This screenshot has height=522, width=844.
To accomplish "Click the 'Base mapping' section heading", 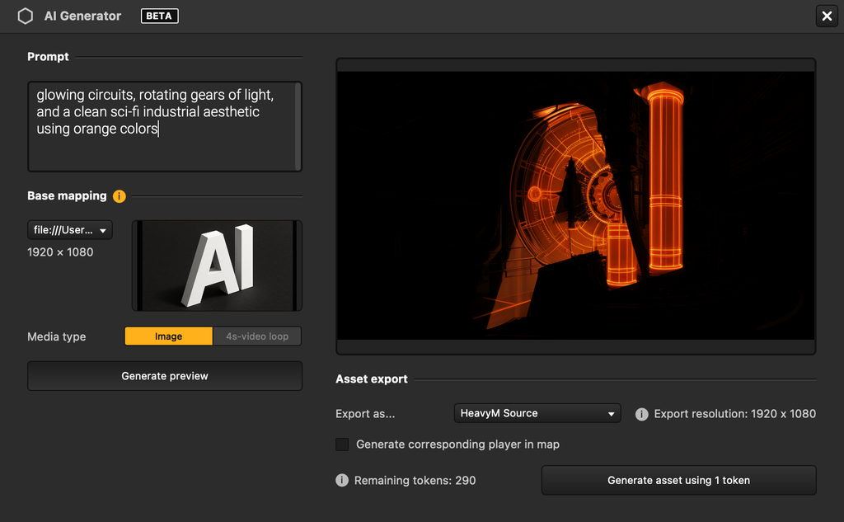I will tap(67, 195).
